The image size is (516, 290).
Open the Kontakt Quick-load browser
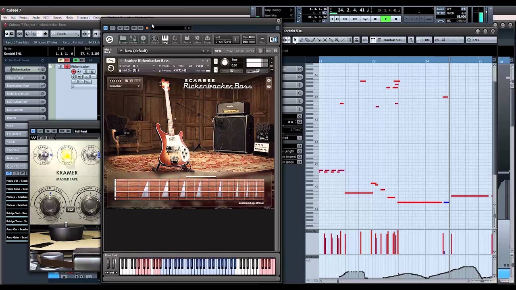click(175, 39)
